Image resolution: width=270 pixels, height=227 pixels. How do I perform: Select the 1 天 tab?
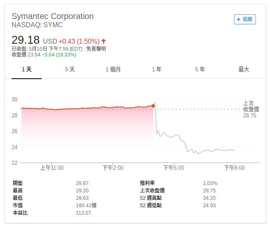[x=27, y=69]
